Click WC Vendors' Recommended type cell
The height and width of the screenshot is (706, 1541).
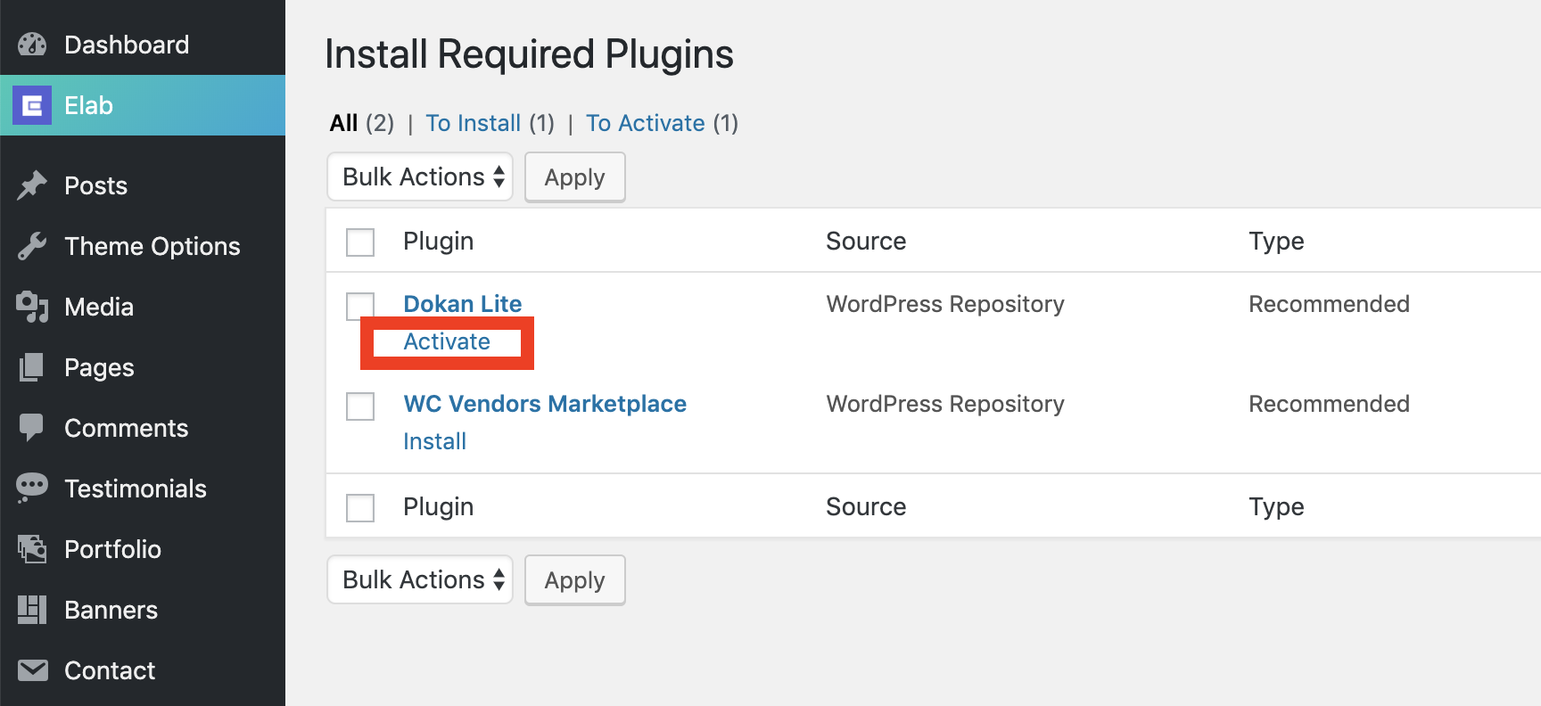(x=1329, y=404)
